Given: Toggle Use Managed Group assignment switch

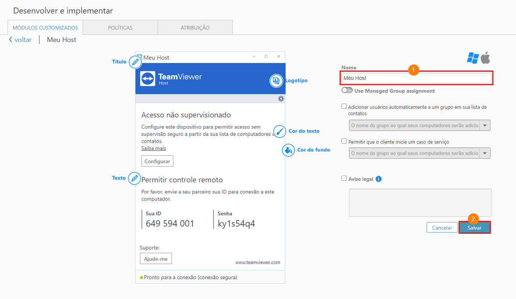Looking at the screenshot, I should (x=347, y=91).
